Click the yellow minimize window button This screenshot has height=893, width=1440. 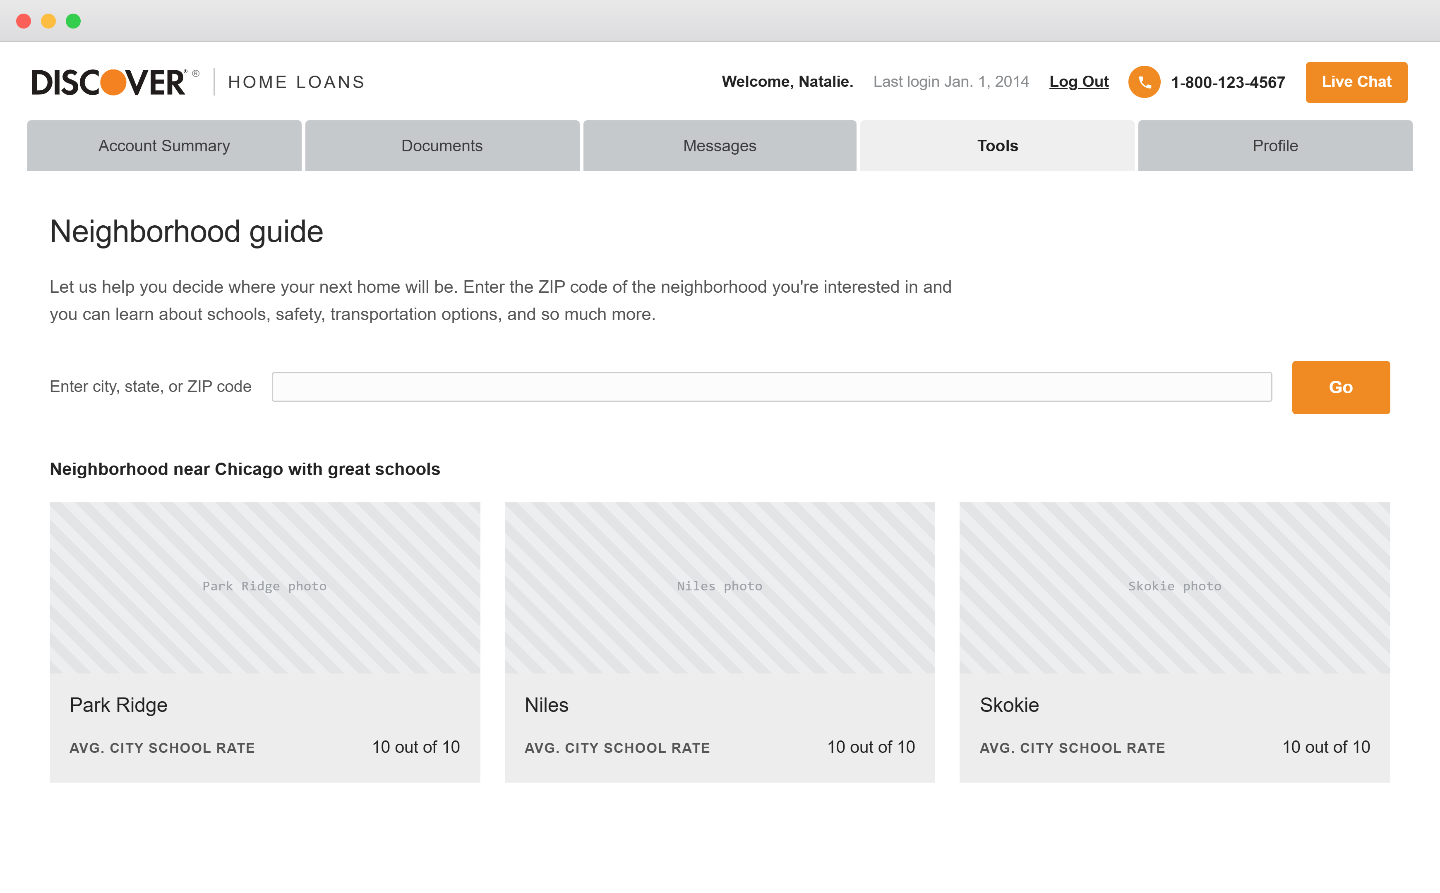[x=48, y=21]
